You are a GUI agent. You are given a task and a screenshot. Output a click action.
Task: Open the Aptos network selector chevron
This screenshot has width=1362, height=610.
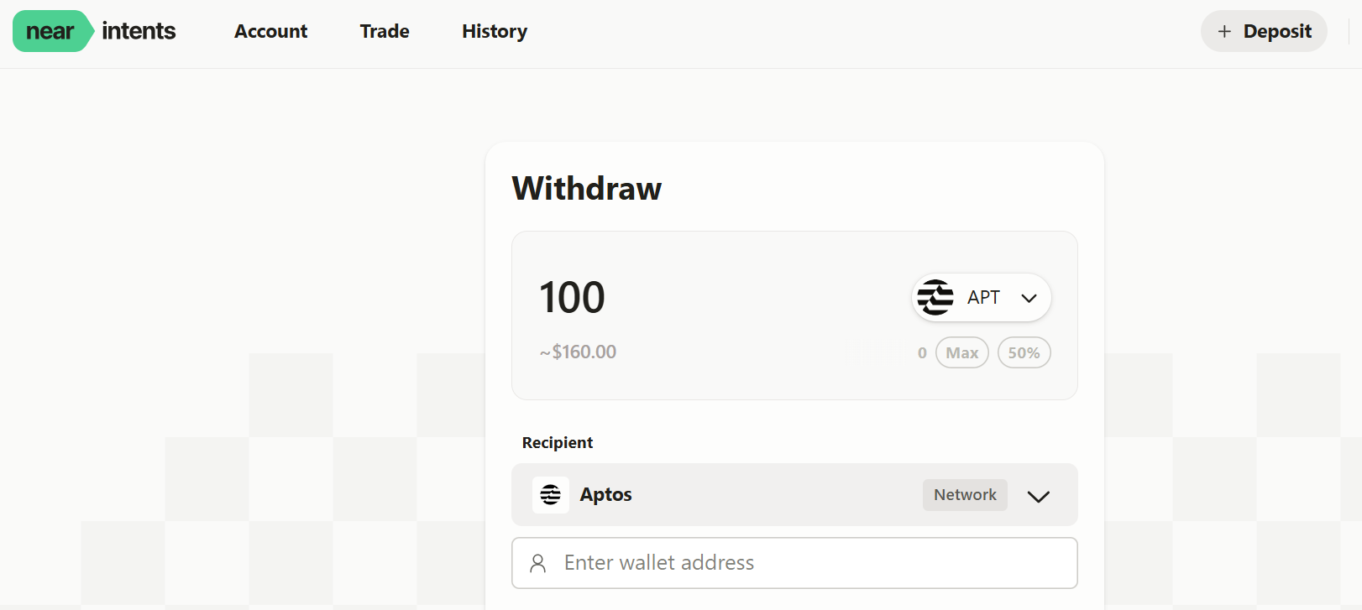1039,496
